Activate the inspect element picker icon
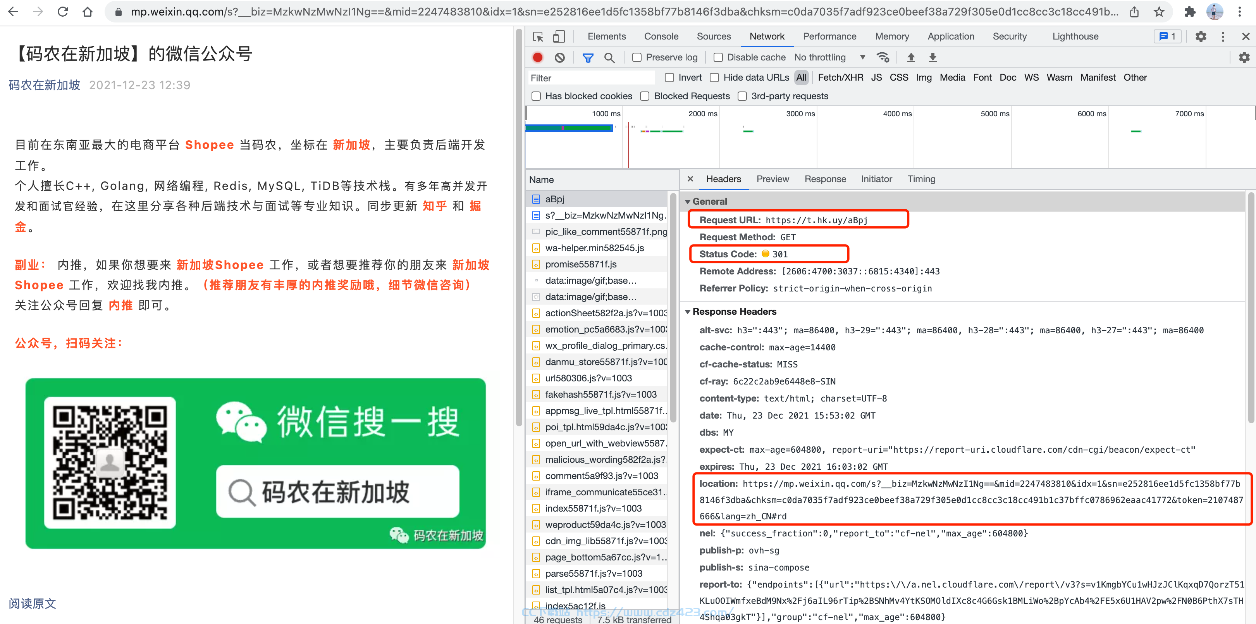 coord(538,36)
